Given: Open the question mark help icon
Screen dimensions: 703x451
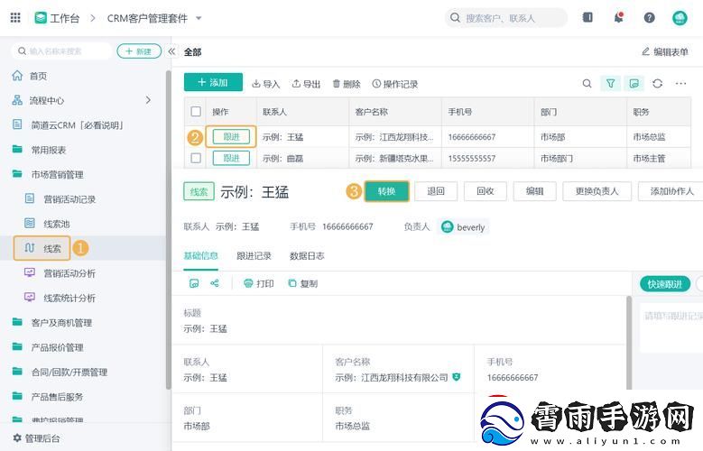Looking at the screenshot, I should tap(649, 18).
